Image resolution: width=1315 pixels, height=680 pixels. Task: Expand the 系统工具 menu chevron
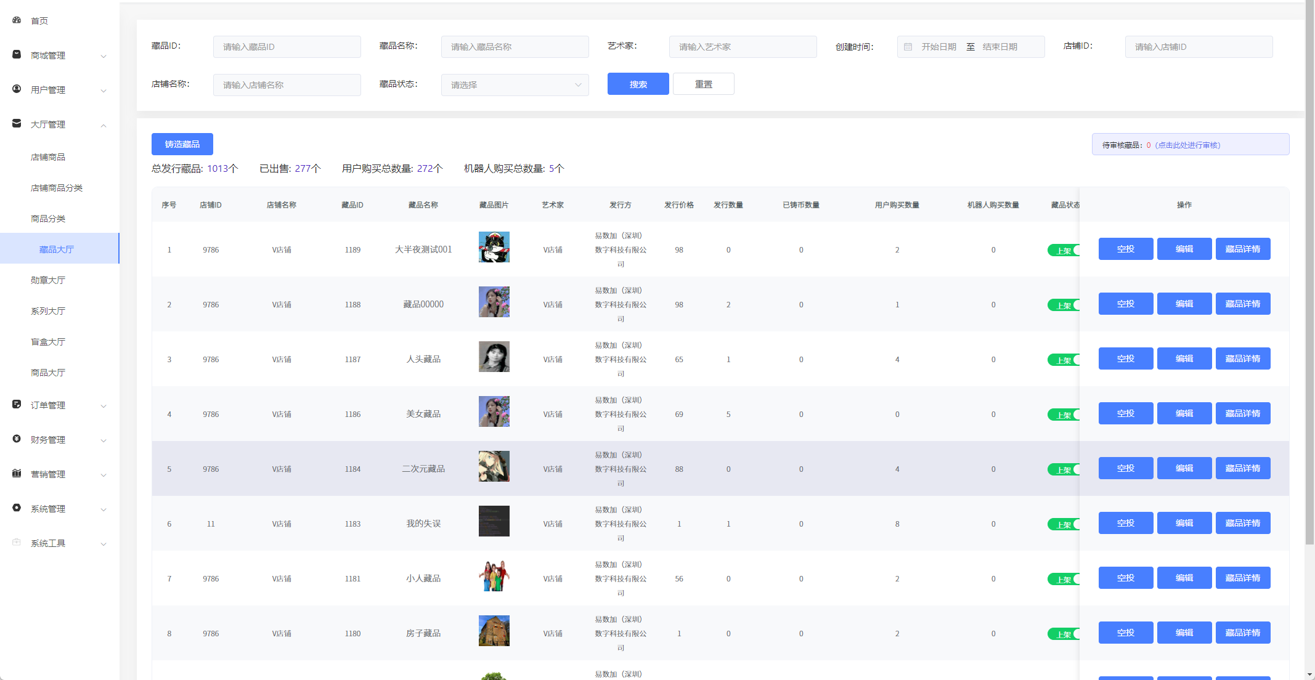(104, 544)
